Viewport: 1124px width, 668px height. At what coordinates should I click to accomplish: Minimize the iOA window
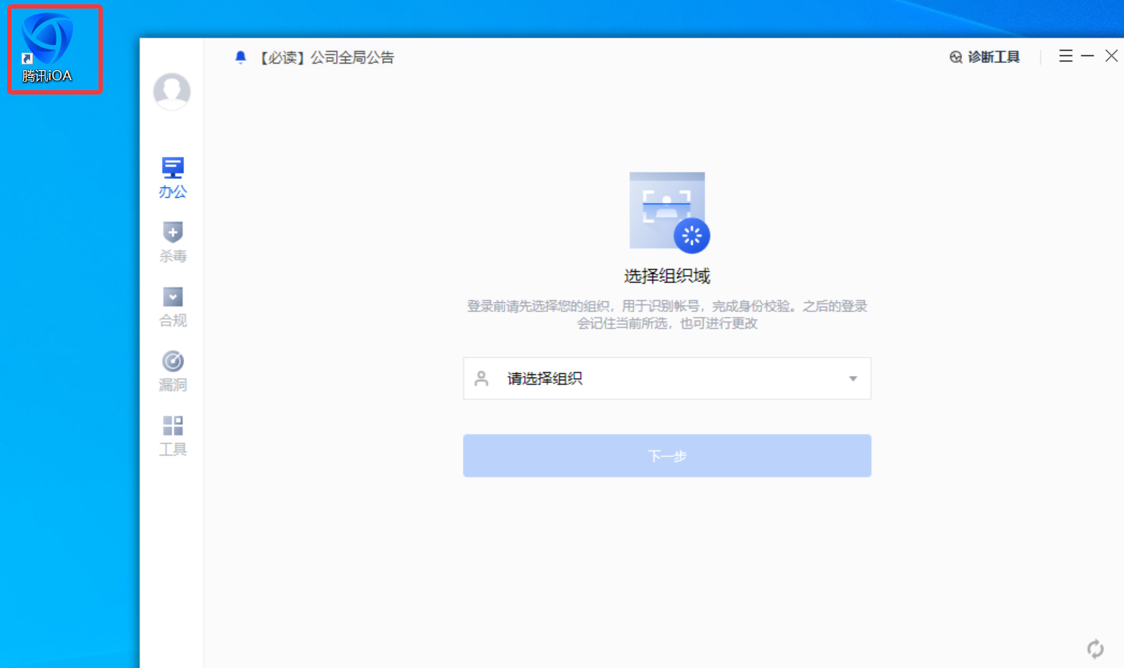pyautogui.click(x=1087, y=56)
